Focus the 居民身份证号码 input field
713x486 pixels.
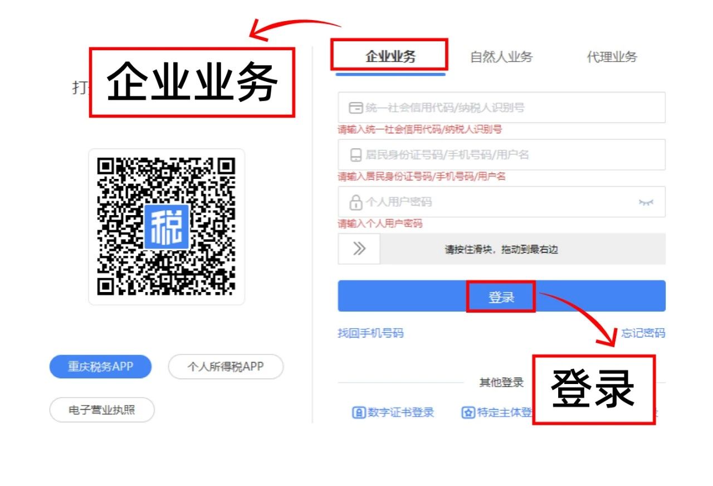pyautogui.click(x=501, y=154)
